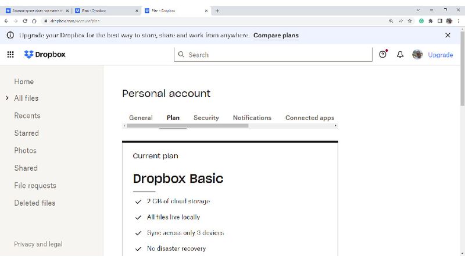Open the Connected apps tab
The width and height of the screenshot is (465, 262).
coord(310,118)
